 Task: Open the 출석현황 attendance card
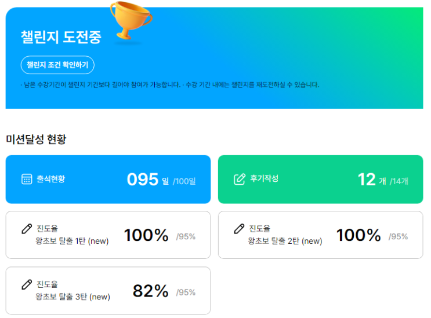[108, 179]
